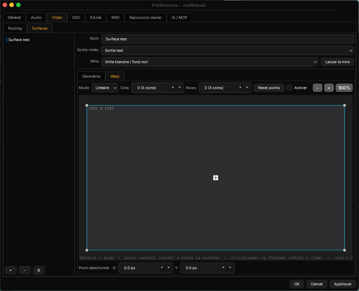359x291 pixels.
Task: Switch to the Géométrie tab
Action: pyautogui.click(x=91, y=76)
